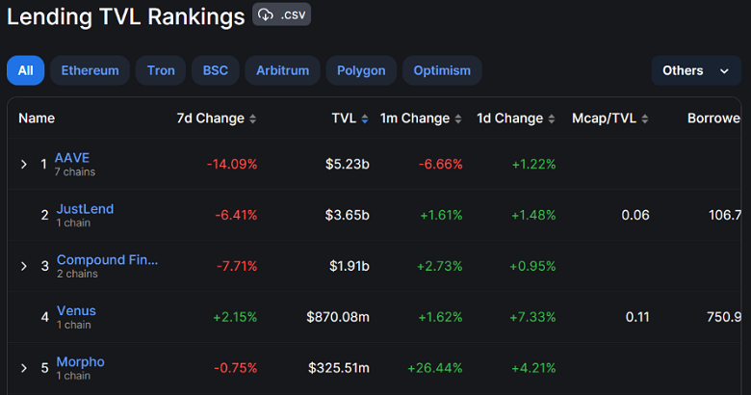Sort by 1m Change column
Image resolution: width=751 pixels, height=395 pixels.
421,118
